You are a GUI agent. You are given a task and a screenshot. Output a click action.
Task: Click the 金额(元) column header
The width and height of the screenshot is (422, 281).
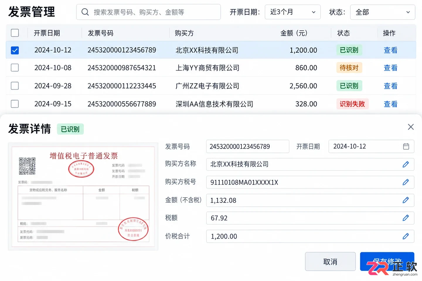click(x=294, y=33)
